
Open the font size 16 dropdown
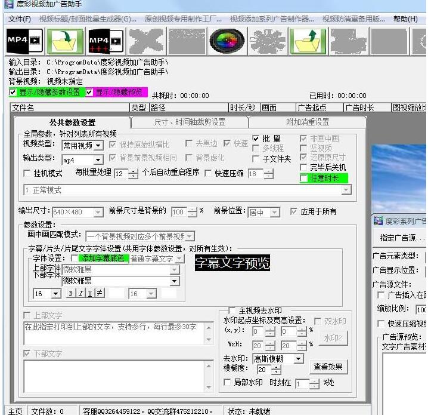55,294
